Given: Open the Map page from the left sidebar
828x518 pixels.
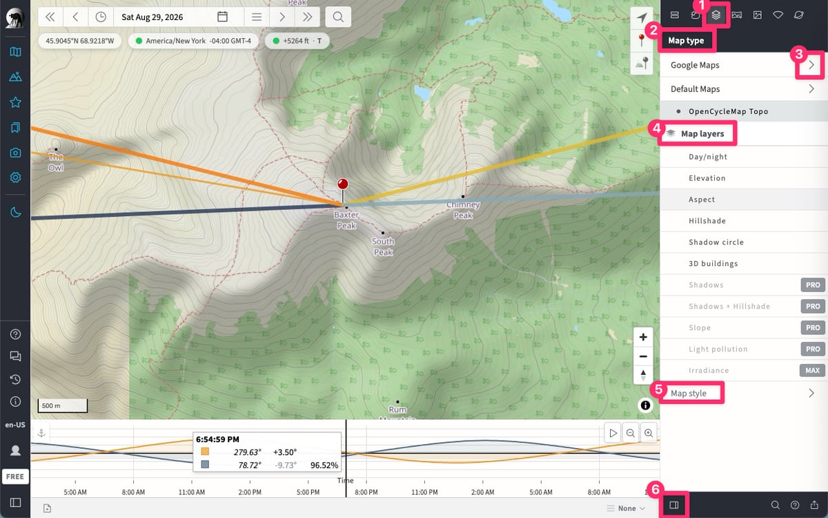Looking at the screenshot, I should pos(15,52).
